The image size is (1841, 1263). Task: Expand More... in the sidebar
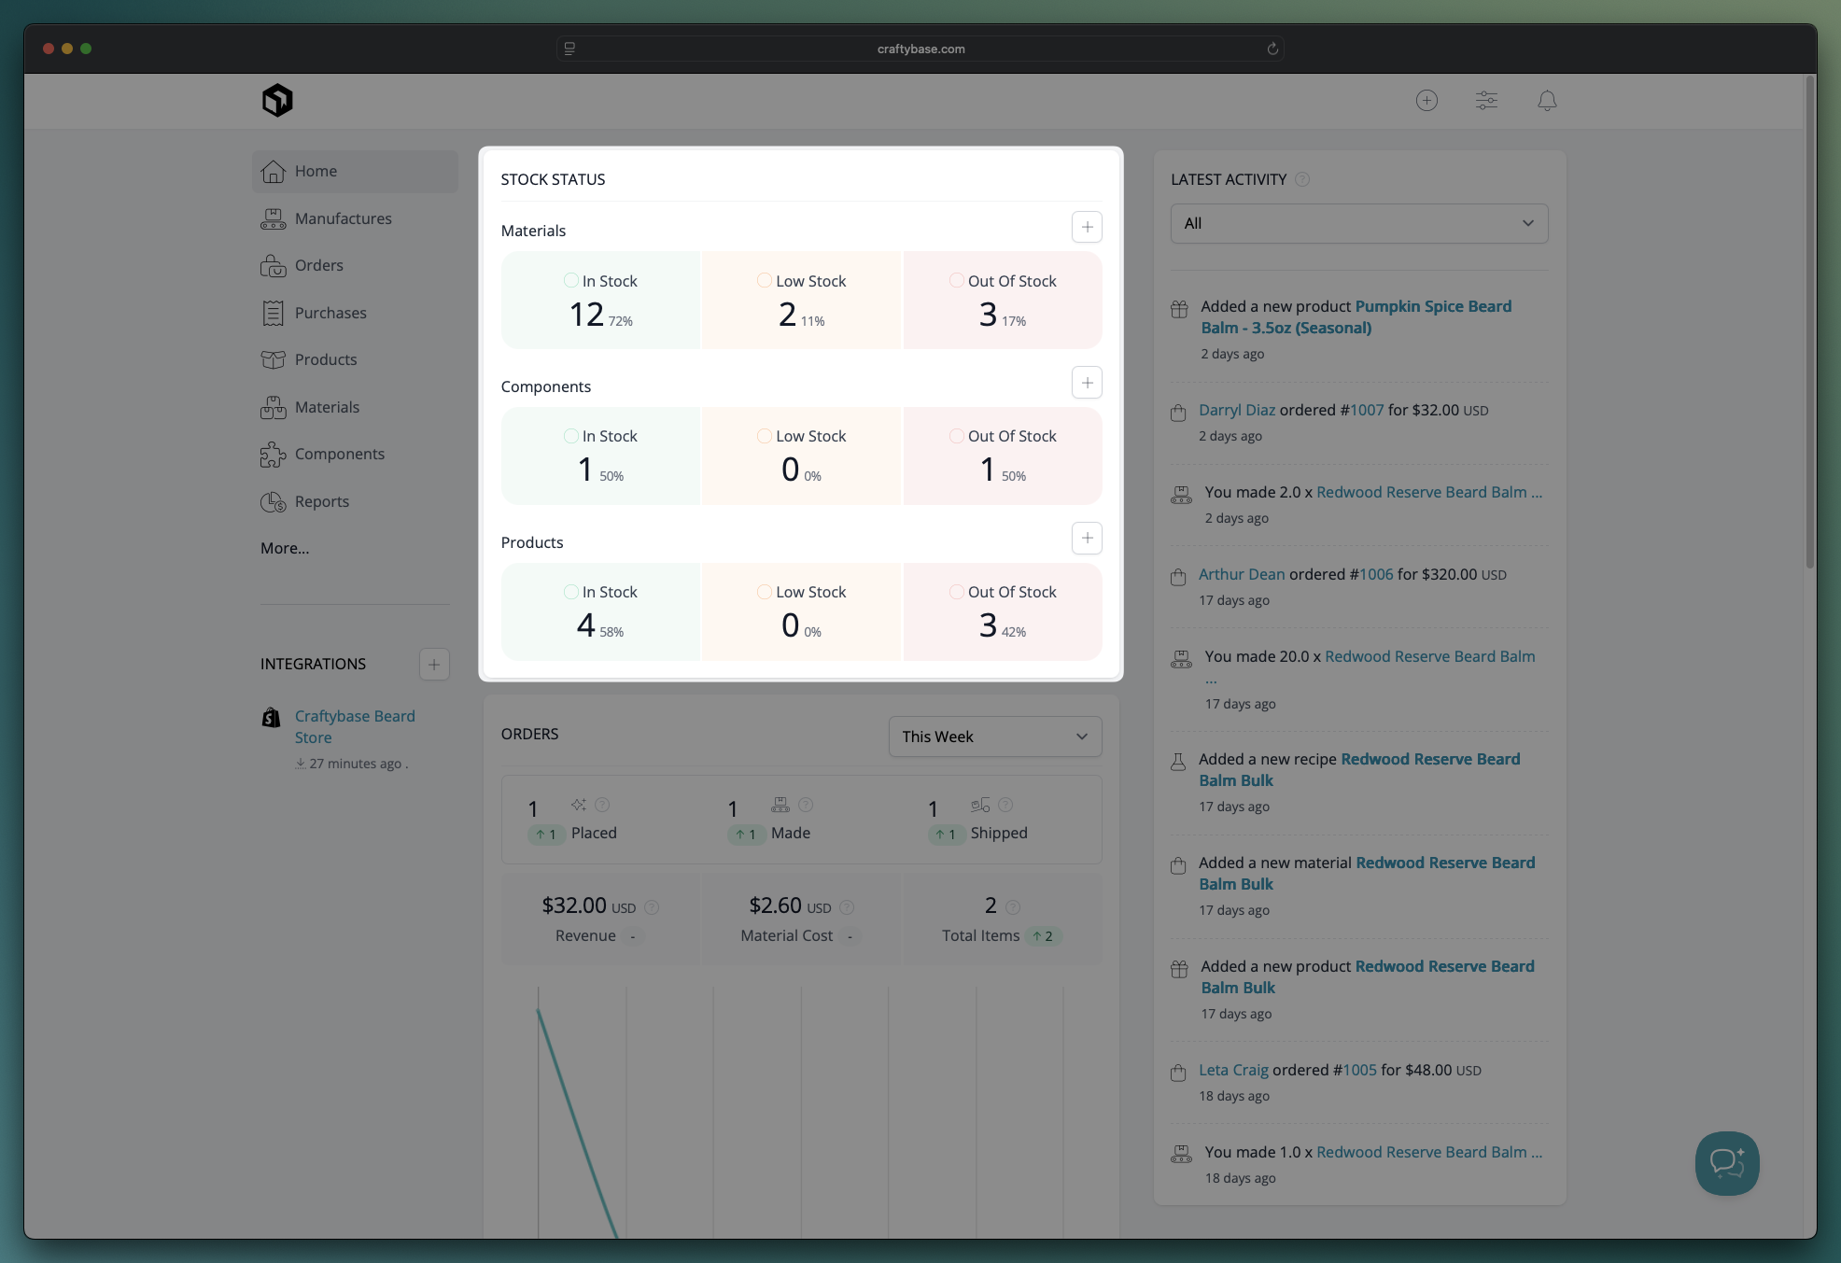286,548
